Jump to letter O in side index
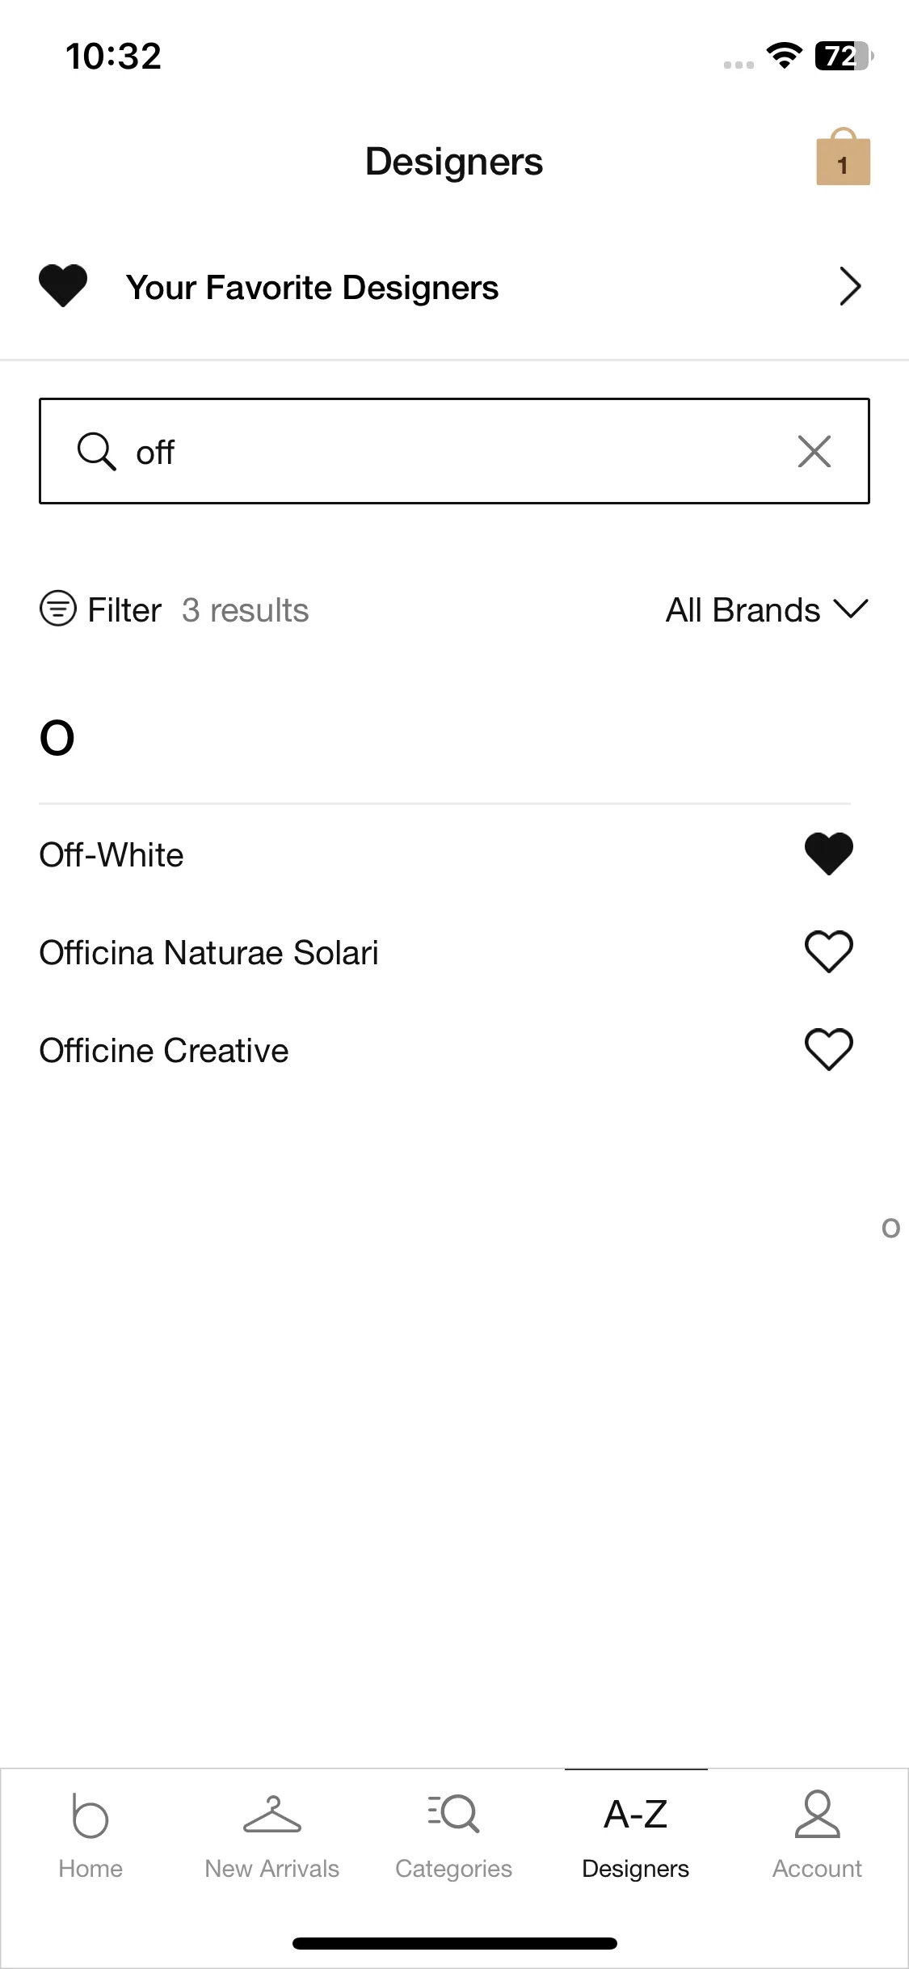This screenshot has height=1969, width=909. click(x=890, y=1229)
